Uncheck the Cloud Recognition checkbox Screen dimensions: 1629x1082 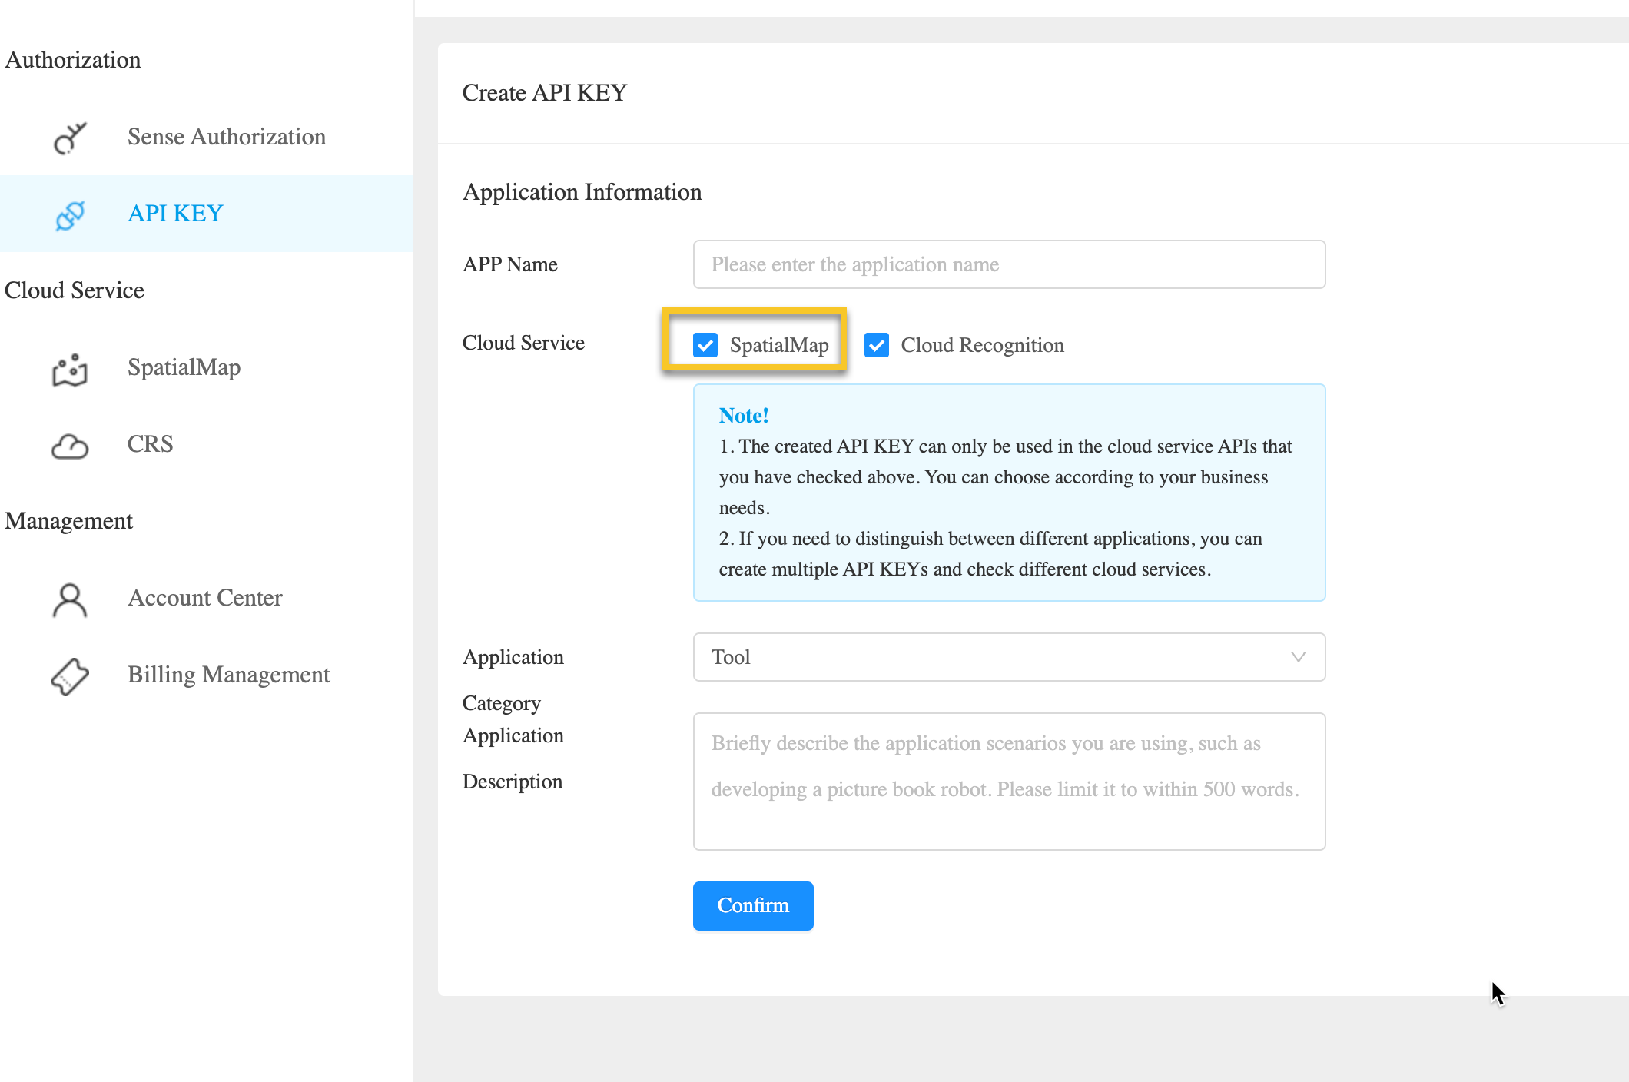point(877,345)
